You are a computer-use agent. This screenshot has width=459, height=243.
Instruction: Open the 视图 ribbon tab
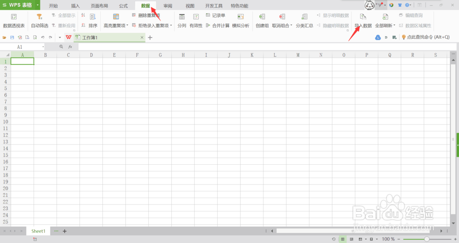190,6
